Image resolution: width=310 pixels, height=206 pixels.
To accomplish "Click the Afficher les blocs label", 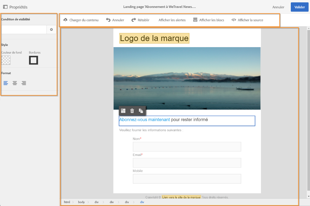I will pyautogui.click(x=212, y=20).
